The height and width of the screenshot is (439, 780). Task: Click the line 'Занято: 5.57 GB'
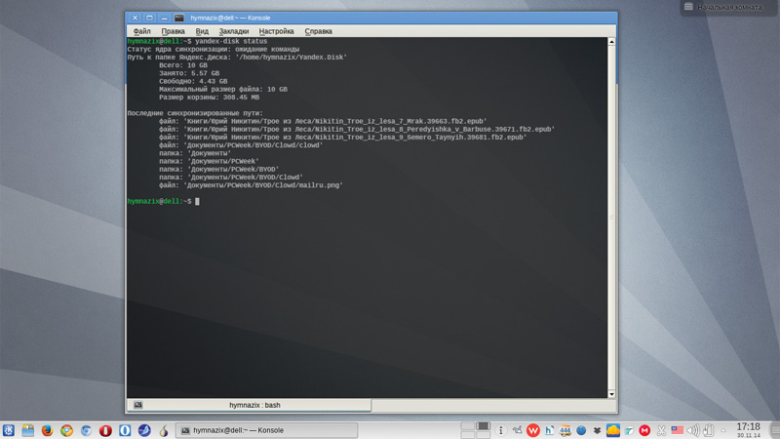coord(189,73)
